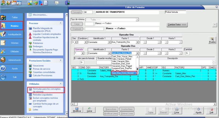Open the Tipo de nómina dropdown

point(137,20)
